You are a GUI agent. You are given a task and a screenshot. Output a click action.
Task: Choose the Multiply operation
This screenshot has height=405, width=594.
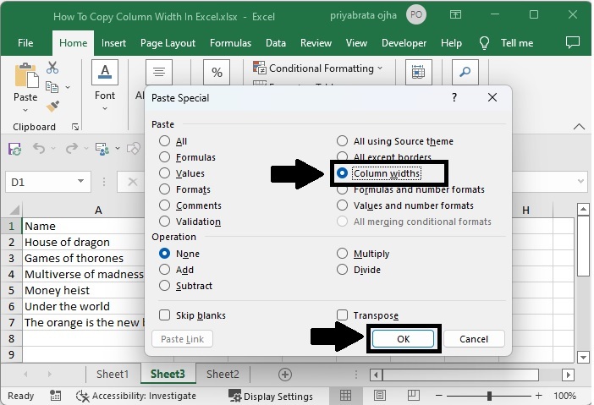[342, 254]
